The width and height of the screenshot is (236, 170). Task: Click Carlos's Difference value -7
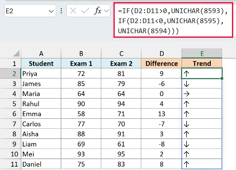tap(161, 124)
